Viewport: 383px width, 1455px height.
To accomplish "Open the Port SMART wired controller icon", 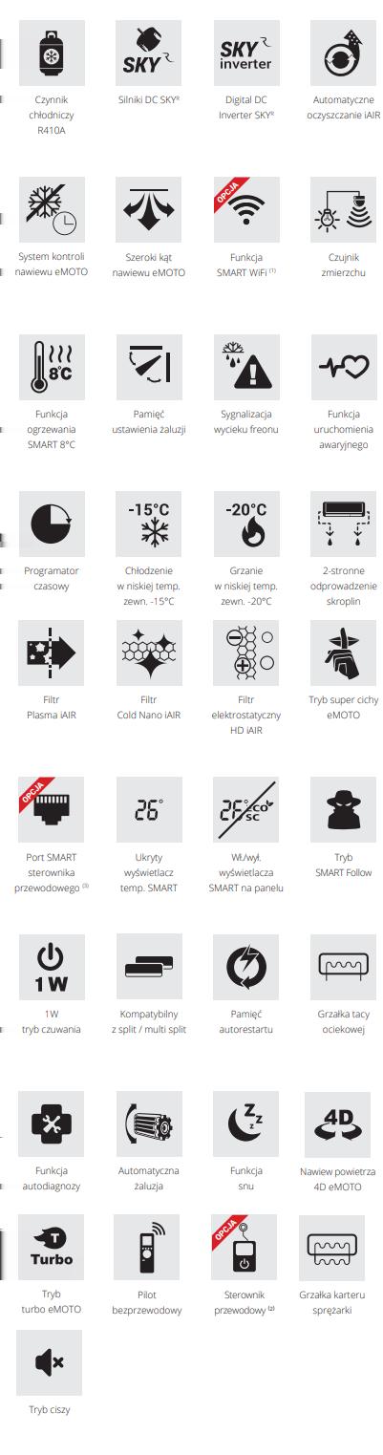I will coord(52,809).
